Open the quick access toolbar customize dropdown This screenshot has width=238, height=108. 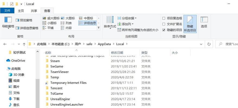pos(21,4)
